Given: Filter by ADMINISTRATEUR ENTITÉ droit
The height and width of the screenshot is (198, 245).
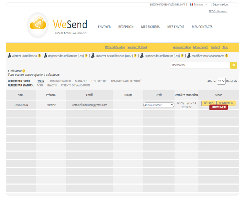Looking at the screenshot, I should point(126,81).
